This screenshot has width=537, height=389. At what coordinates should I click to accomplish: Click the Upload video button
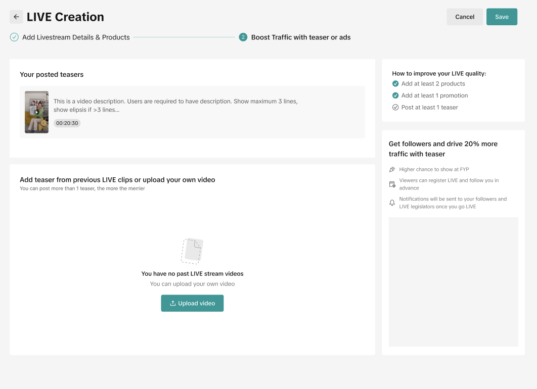coord(192,303)
